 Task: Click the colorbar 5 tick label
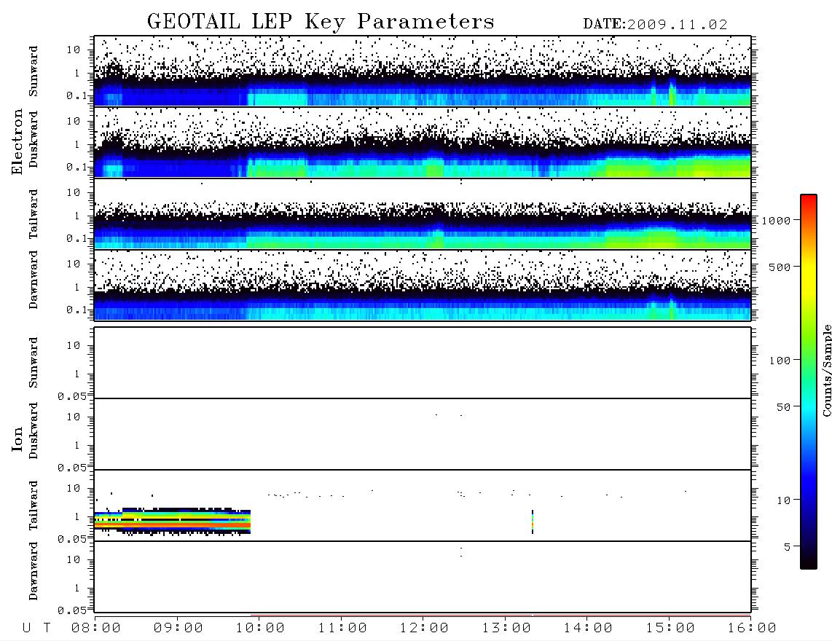coord(788,547)
